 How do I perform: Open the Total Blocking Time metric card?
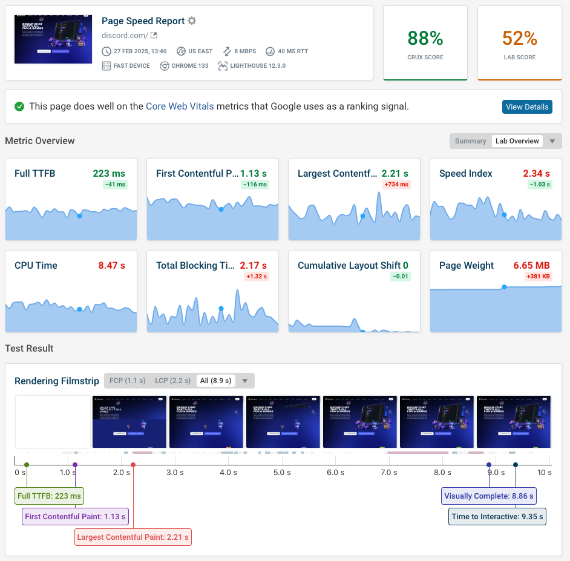(212, 291)
